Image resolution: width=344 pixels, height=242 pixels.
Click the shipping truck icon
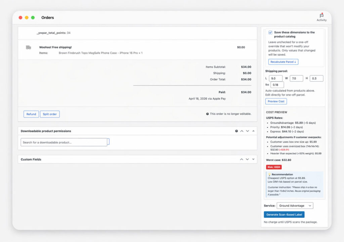29,47
